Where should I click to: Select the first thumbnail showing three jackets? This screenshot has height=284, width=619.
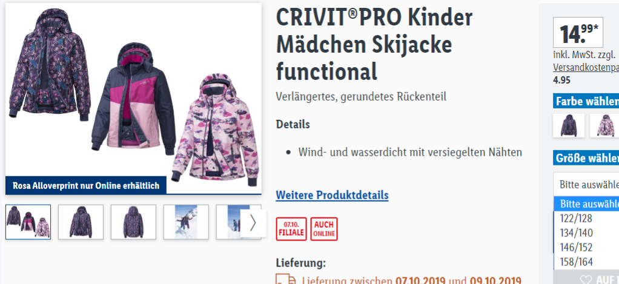click(x=28, y=222)
